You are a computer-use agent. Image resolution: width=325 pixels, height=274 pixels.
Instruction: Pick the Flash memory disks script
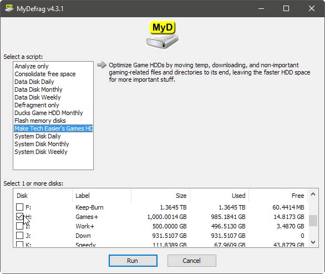pyautogui.click(x=40, y=121)
